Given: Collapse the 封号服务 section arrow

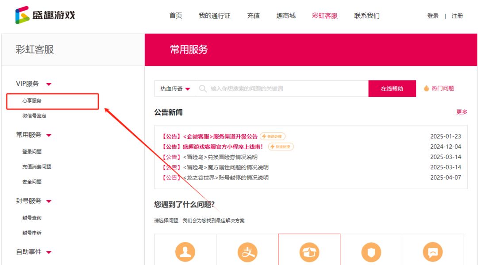Looking at the screenshot, I should [x=49, y=201].
